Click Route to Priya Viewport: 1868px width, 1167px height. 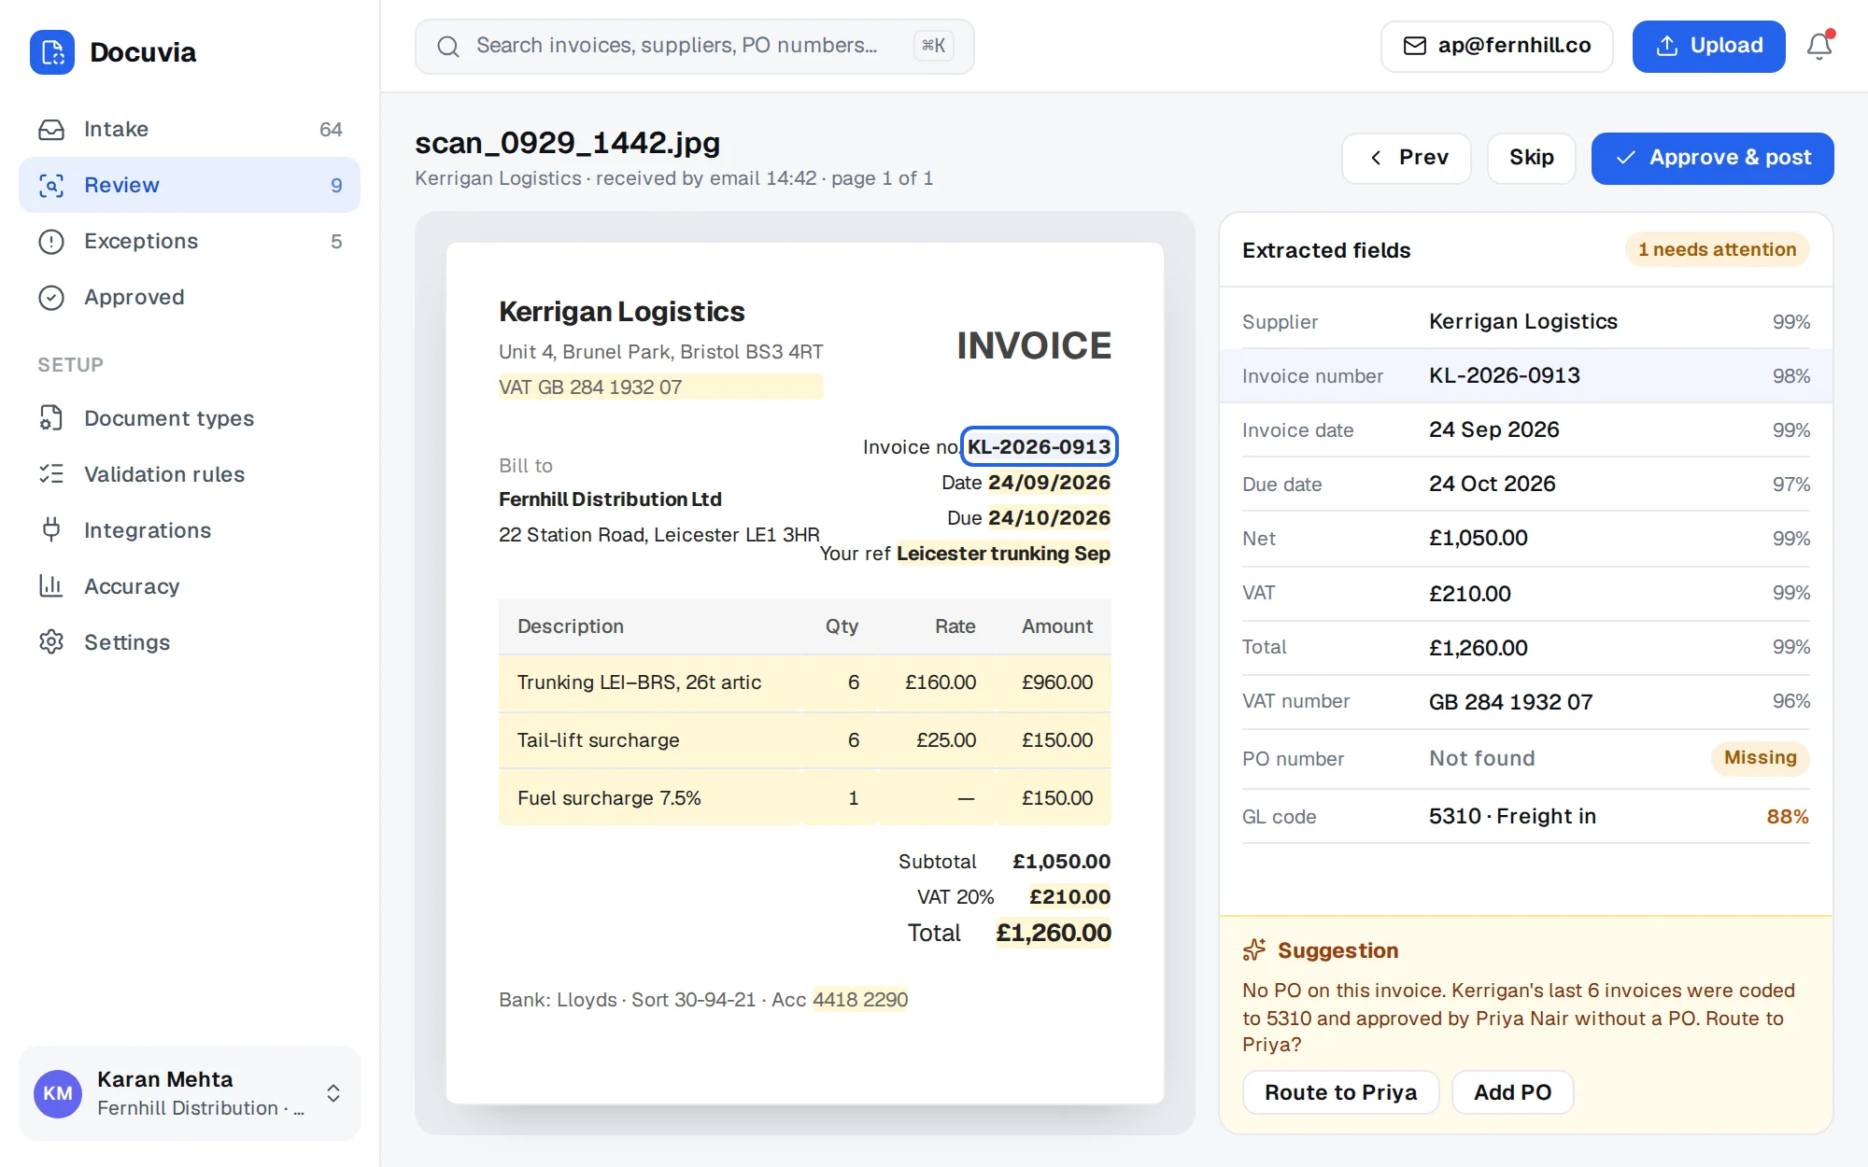click(1340, 1092)
